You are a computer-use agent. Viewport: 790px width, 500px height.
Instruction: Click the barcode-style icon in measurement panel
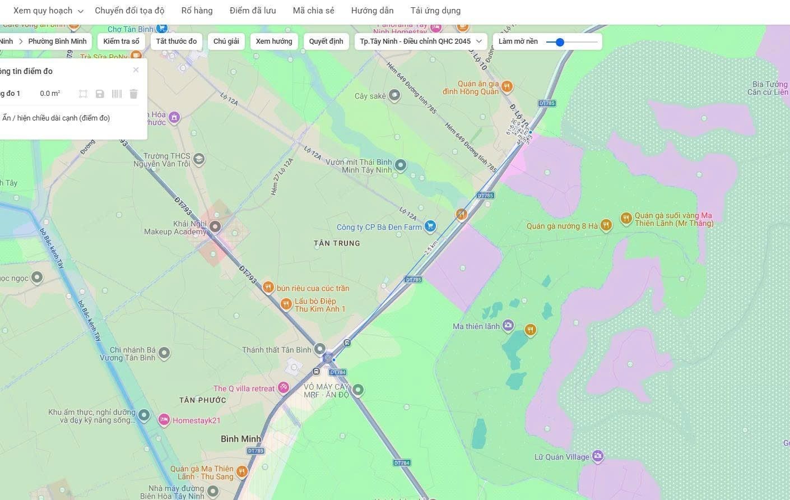[117, 94]
